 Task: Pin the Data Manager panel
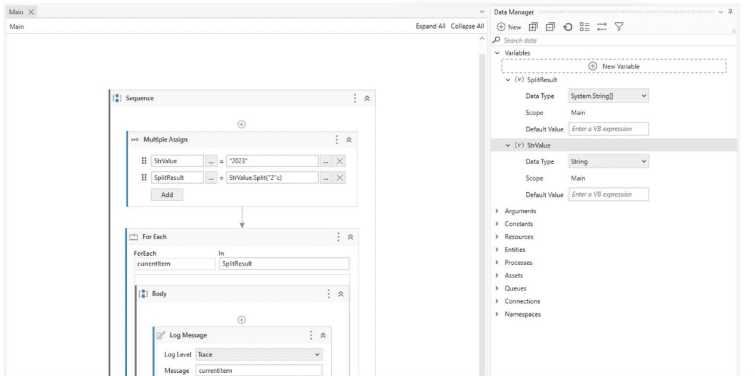(x=730, y=12)
